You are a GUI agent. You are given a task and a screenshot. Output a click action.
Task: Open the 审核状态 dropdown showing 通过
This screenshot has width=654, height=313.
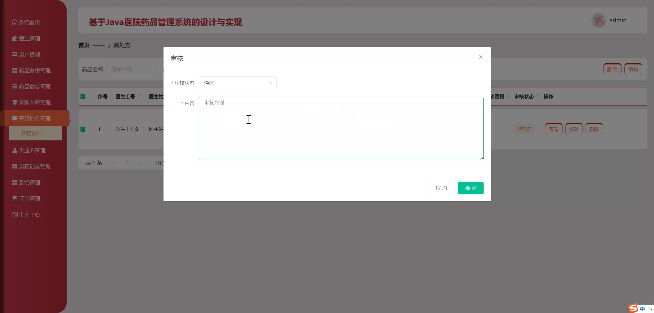(237, 83)
